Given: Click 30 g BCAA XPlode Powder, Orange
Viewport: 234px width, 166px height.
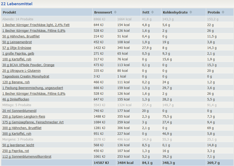Looking at the screenshot, I should pos(28,65).
